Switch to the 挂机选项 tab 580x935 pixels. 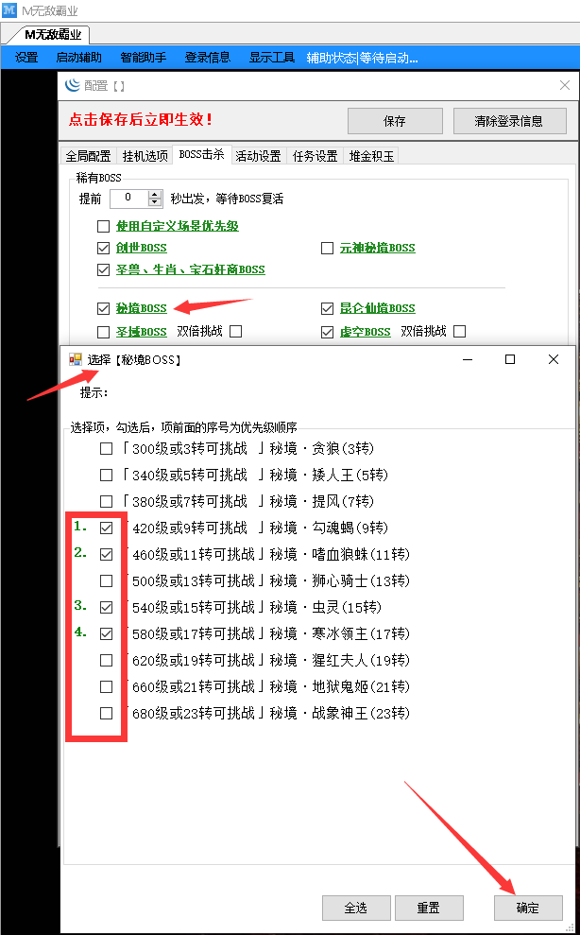(x=145, y=156)
